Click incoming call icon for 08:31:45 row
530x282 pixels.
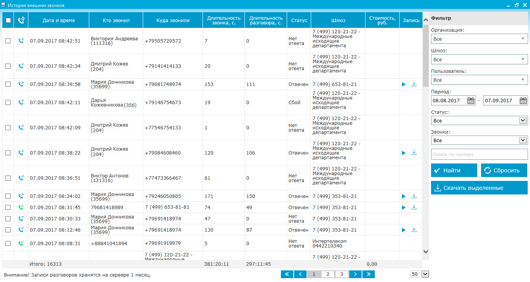point(21,207)
